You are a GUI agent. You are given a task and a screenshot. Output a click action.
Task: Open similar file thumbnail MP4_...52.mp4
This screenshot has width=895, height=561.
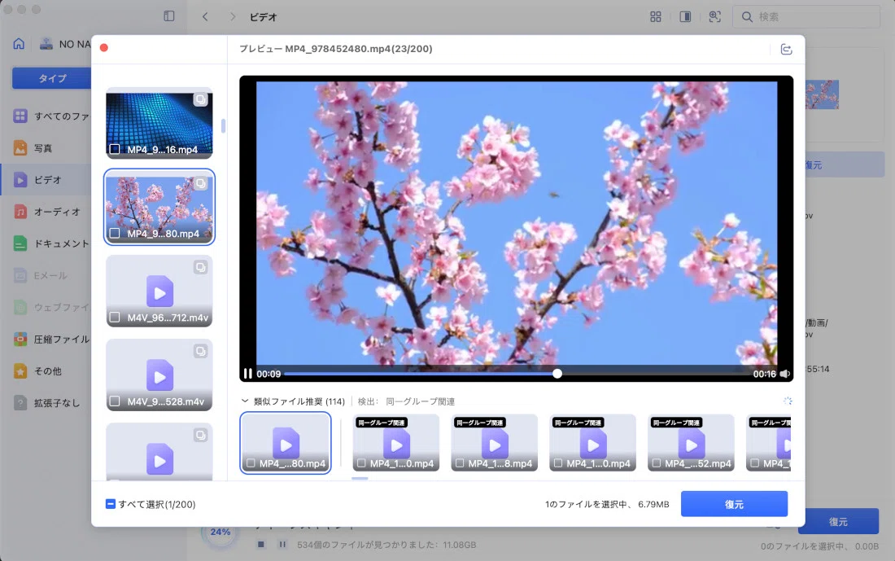click(692, 443)
